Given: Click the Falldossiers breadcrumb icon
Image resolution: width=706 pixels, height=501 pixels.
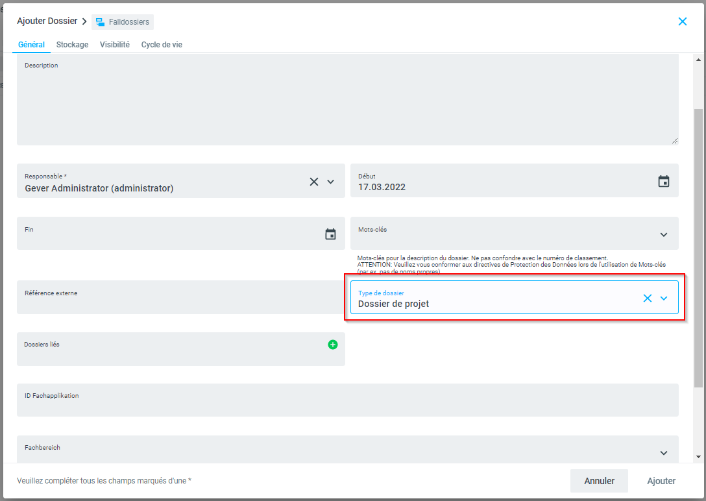Looking at the screenshot, I should click(x=101, y=22).
